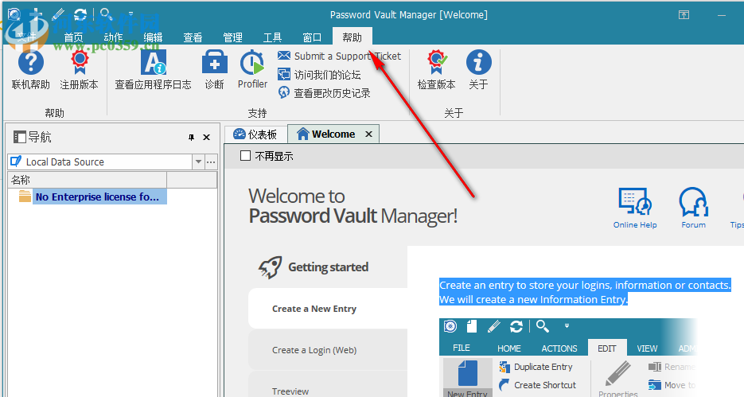Screen dimensions: 744x397
Task: Switch to the 窗口 ribbon tab
Action: click(312, 37)
